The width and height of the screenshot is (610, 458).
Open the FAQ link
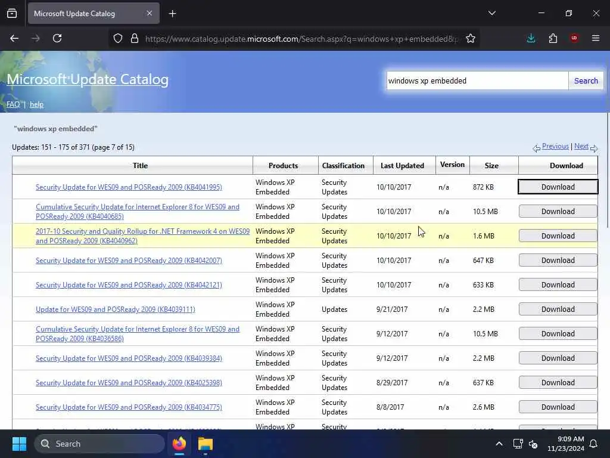point(13,104)
